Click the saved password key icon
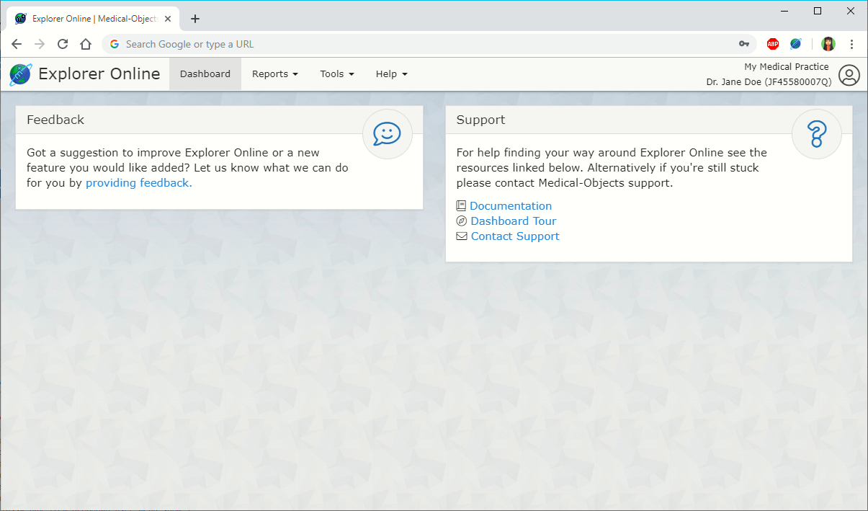Screen dimensions: 868x511 [x=744, y=44]
